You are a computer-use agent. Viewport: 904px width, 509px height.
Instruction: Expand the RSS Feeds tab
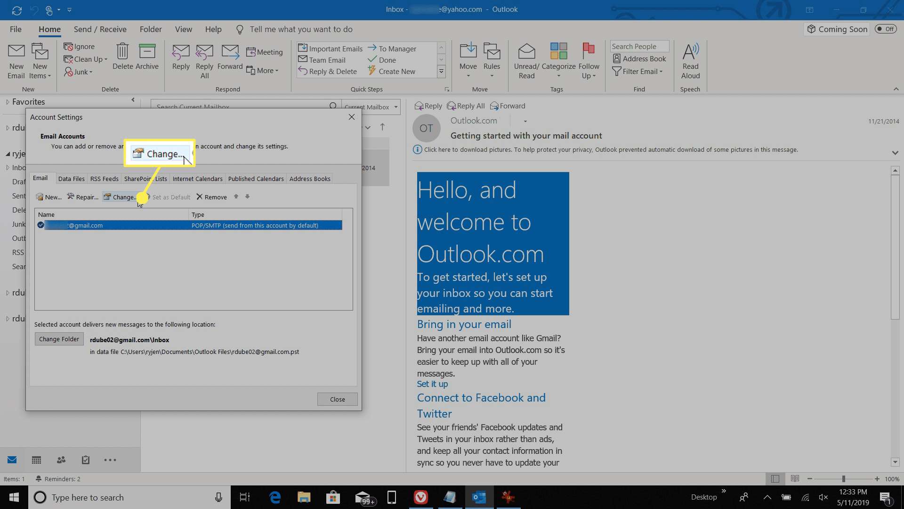[104, 178]
